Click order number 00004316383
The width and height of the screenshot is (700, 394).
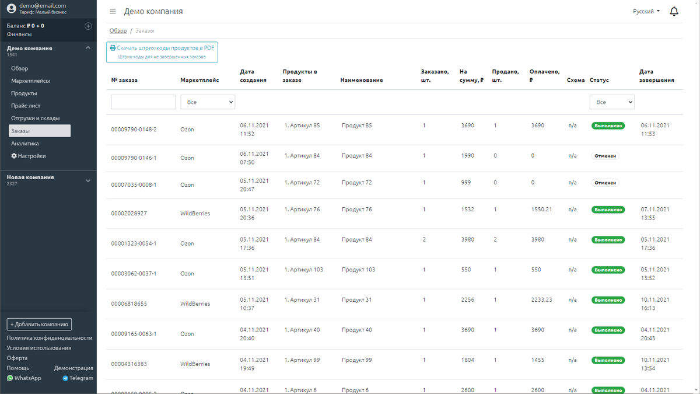pos(129,364)
